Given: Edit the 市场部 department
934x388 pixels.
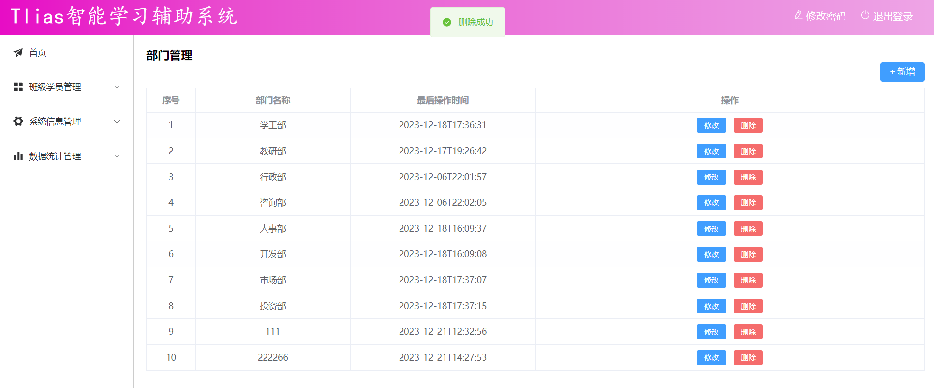Looking at the screenshot, I should click(x=711, y=280).
